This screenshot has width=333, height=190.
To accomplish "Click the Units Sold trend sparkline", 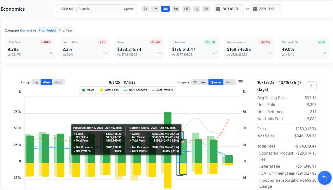I will 50,53.
